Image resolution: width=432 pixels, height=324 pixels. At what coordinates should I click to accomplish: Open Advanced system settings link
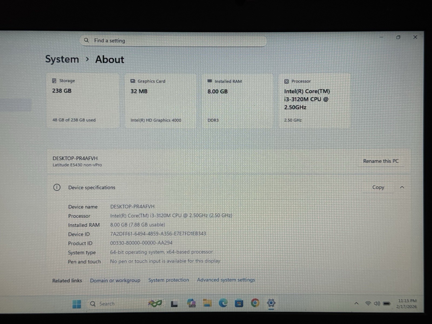coord(226,280)
